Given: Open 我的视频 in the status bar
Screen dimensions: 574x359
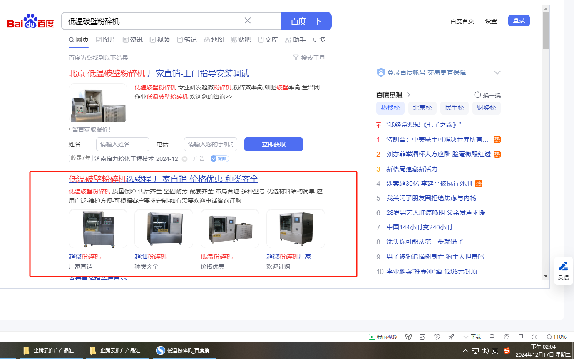Looking at the screenshot, I should (x=383, y=337).
